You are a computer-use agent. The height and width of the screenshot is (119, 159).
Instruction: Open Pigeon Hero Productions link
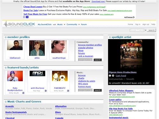(123, 72)
